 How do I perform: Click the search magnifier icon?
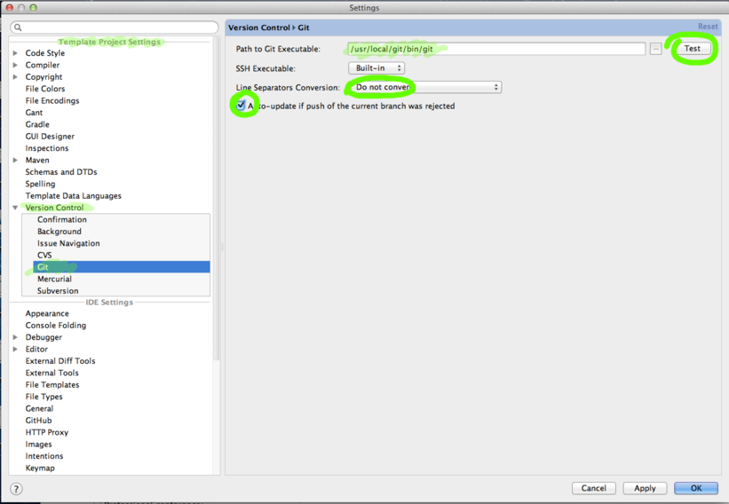[x=18, y=28]
